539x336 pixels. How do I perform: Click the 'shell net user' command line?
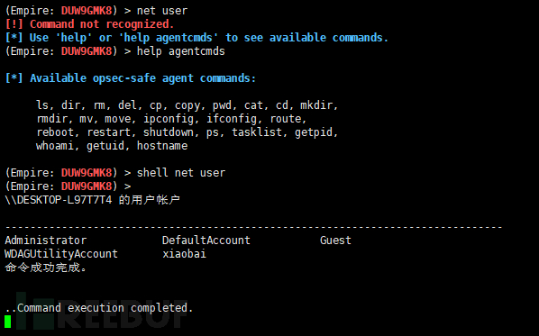click(x=181, y=173)
